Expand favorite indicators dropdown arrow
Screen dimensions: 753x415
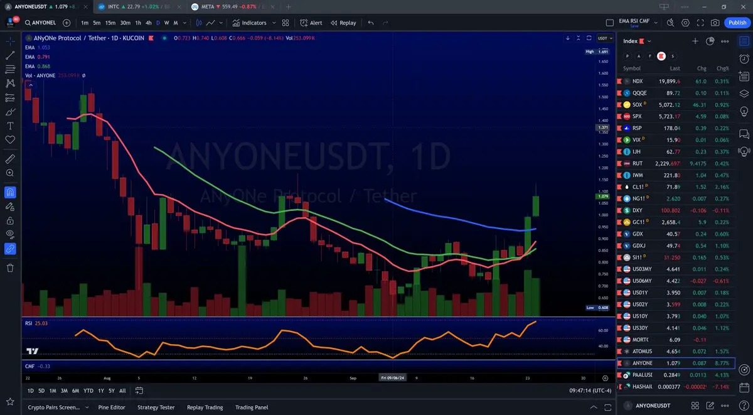(x=274, y=23)
